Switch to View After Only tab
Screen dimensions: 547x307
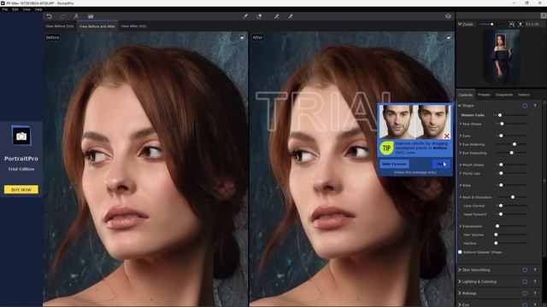[x=133, y=26]
